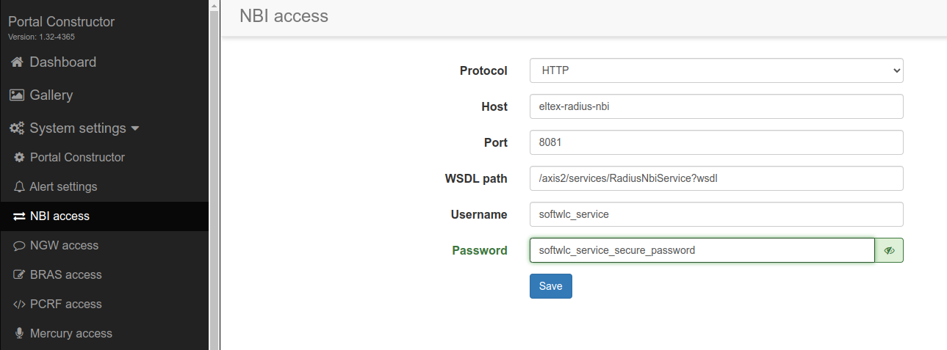The width and height of the screenshot is (947, 350).
Task: Click the Dashboard home icon
Action: (x=17, y=62)
